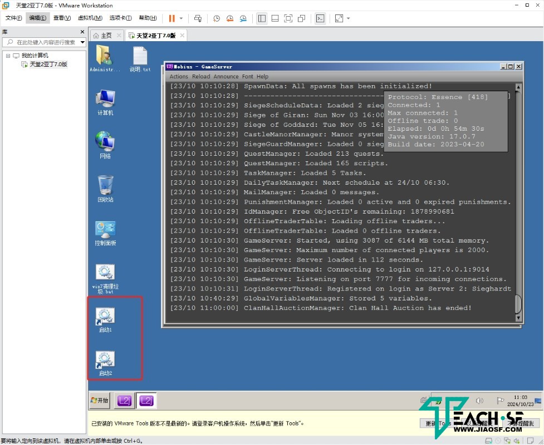
Task: Open the Announce menu in GameServer window
Action: pyautogui.click(x=226, y=77)
